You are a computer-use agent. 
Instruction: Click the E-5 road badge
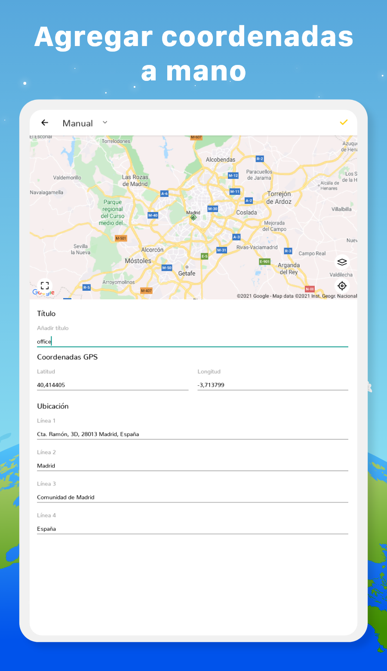(x=204, y=256)
